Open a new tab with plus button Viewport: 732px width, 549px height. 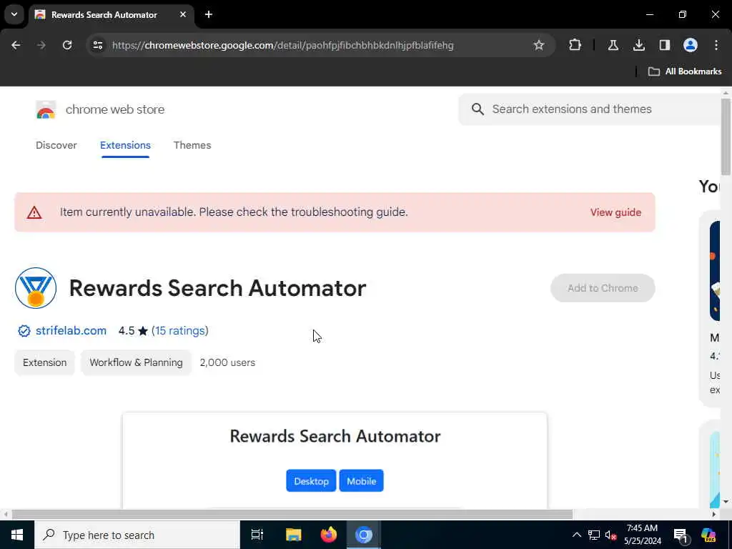pyautogui.click(x=209, y=14)
